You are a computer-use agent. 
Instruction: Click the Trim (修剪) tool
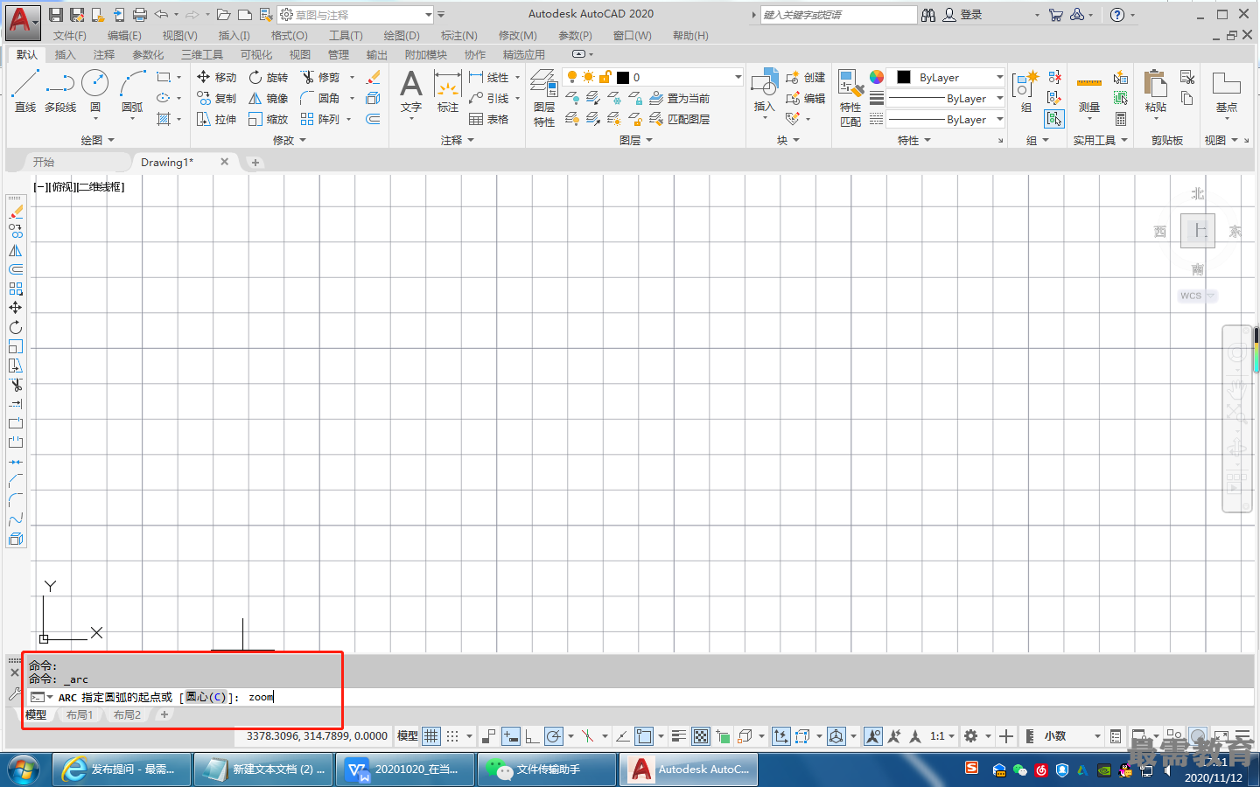[x=320, y=77]
